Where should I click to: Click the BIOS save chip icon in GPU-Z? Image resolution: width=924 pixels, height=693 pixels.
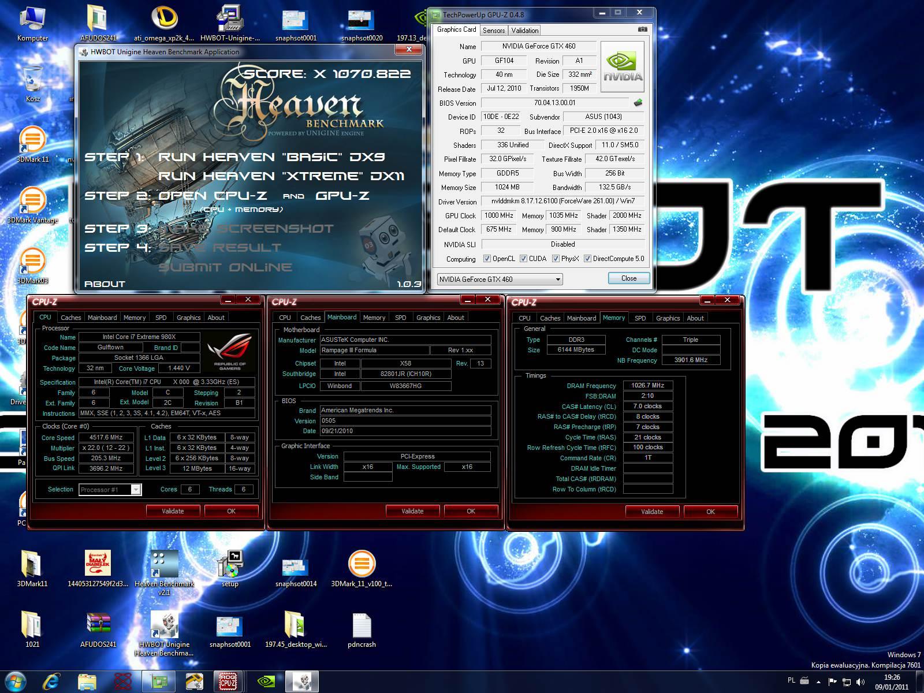coord(638,103)
